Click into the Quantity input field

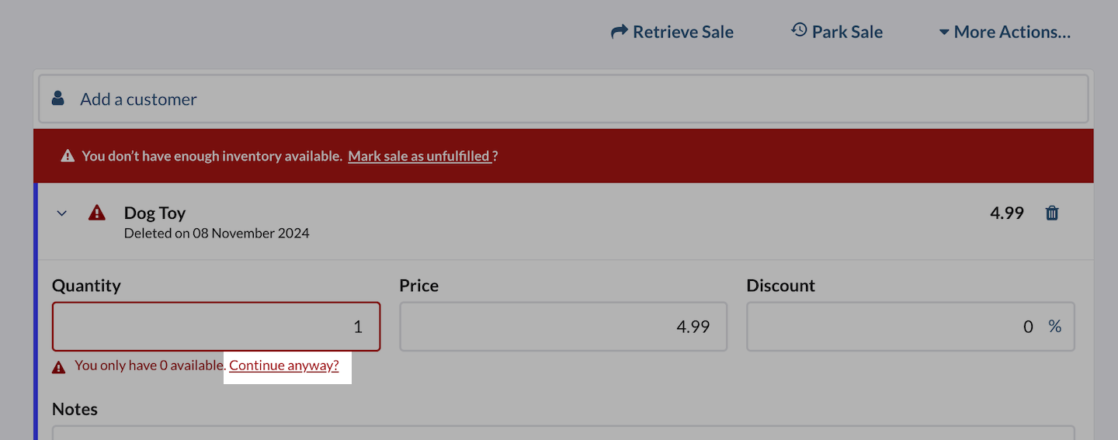(216, 327)
